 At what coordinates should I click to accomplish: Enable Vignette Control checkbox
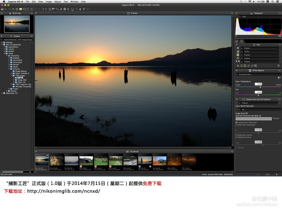click(x=237, y=137)
